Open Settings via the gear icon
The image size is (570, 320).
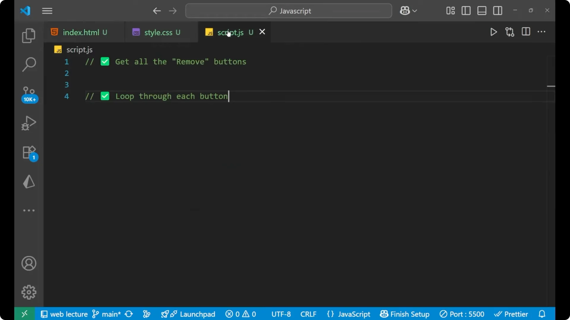(x=28, y=292)
